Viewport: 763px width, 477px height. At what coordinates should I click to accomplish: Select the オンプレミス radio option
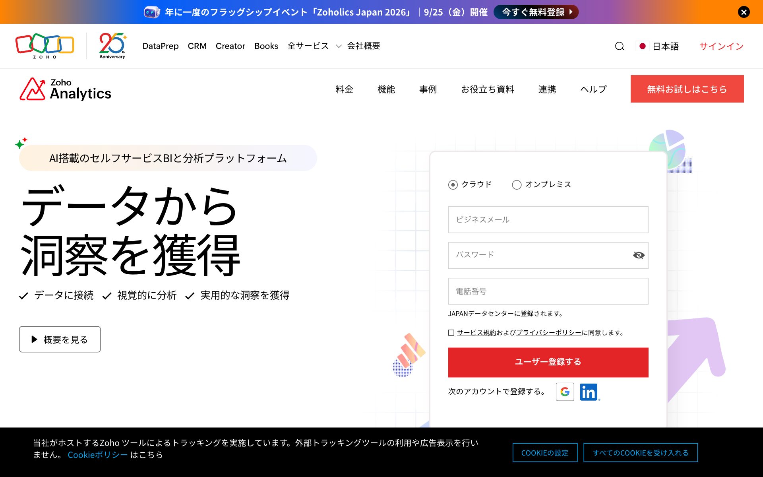[x=517, y=185]
